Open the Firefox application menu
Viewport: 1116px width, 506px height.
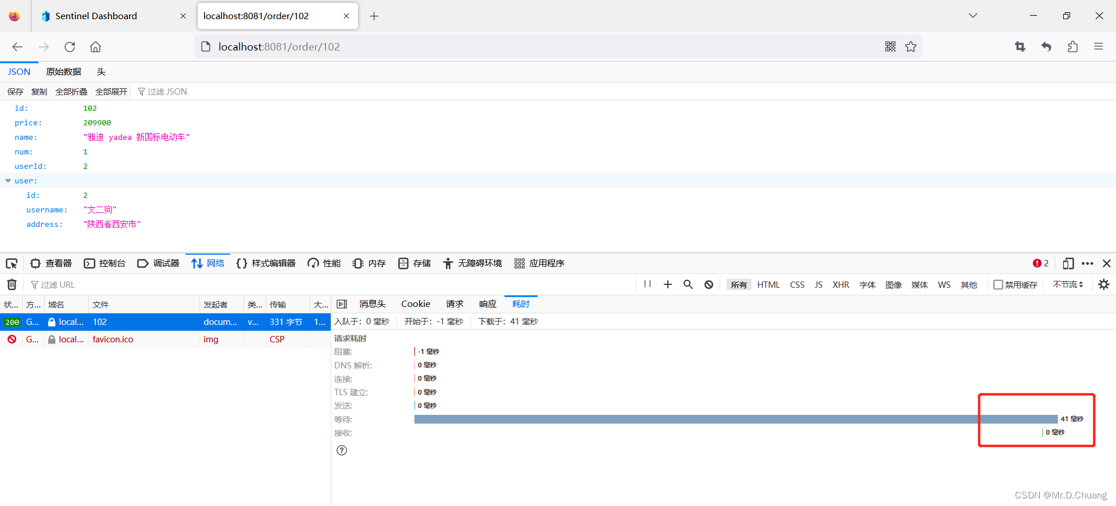pos(1099,46)
